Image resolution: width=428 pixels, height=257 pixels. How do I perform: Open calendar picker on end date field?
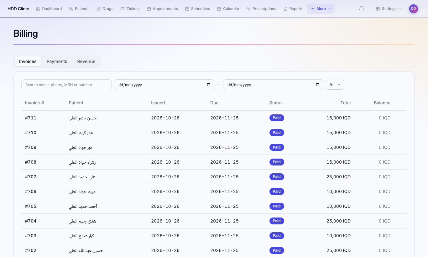click(318, 85)
